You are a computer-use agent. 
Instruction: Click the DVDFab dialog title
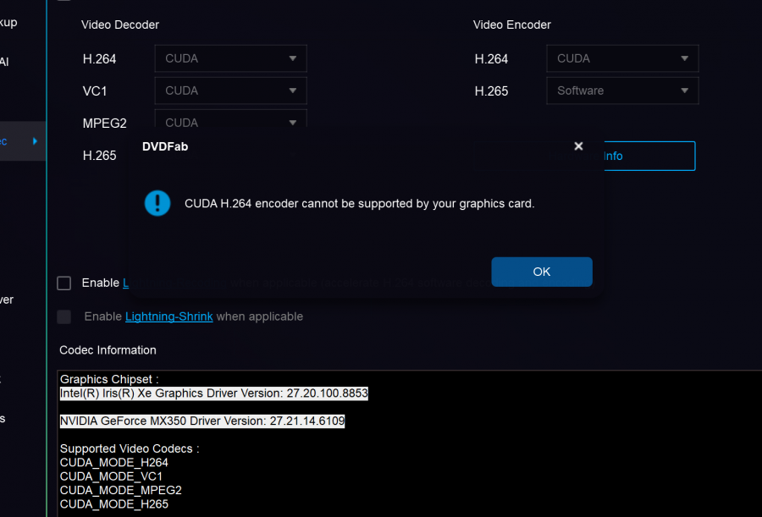(165, 146)
